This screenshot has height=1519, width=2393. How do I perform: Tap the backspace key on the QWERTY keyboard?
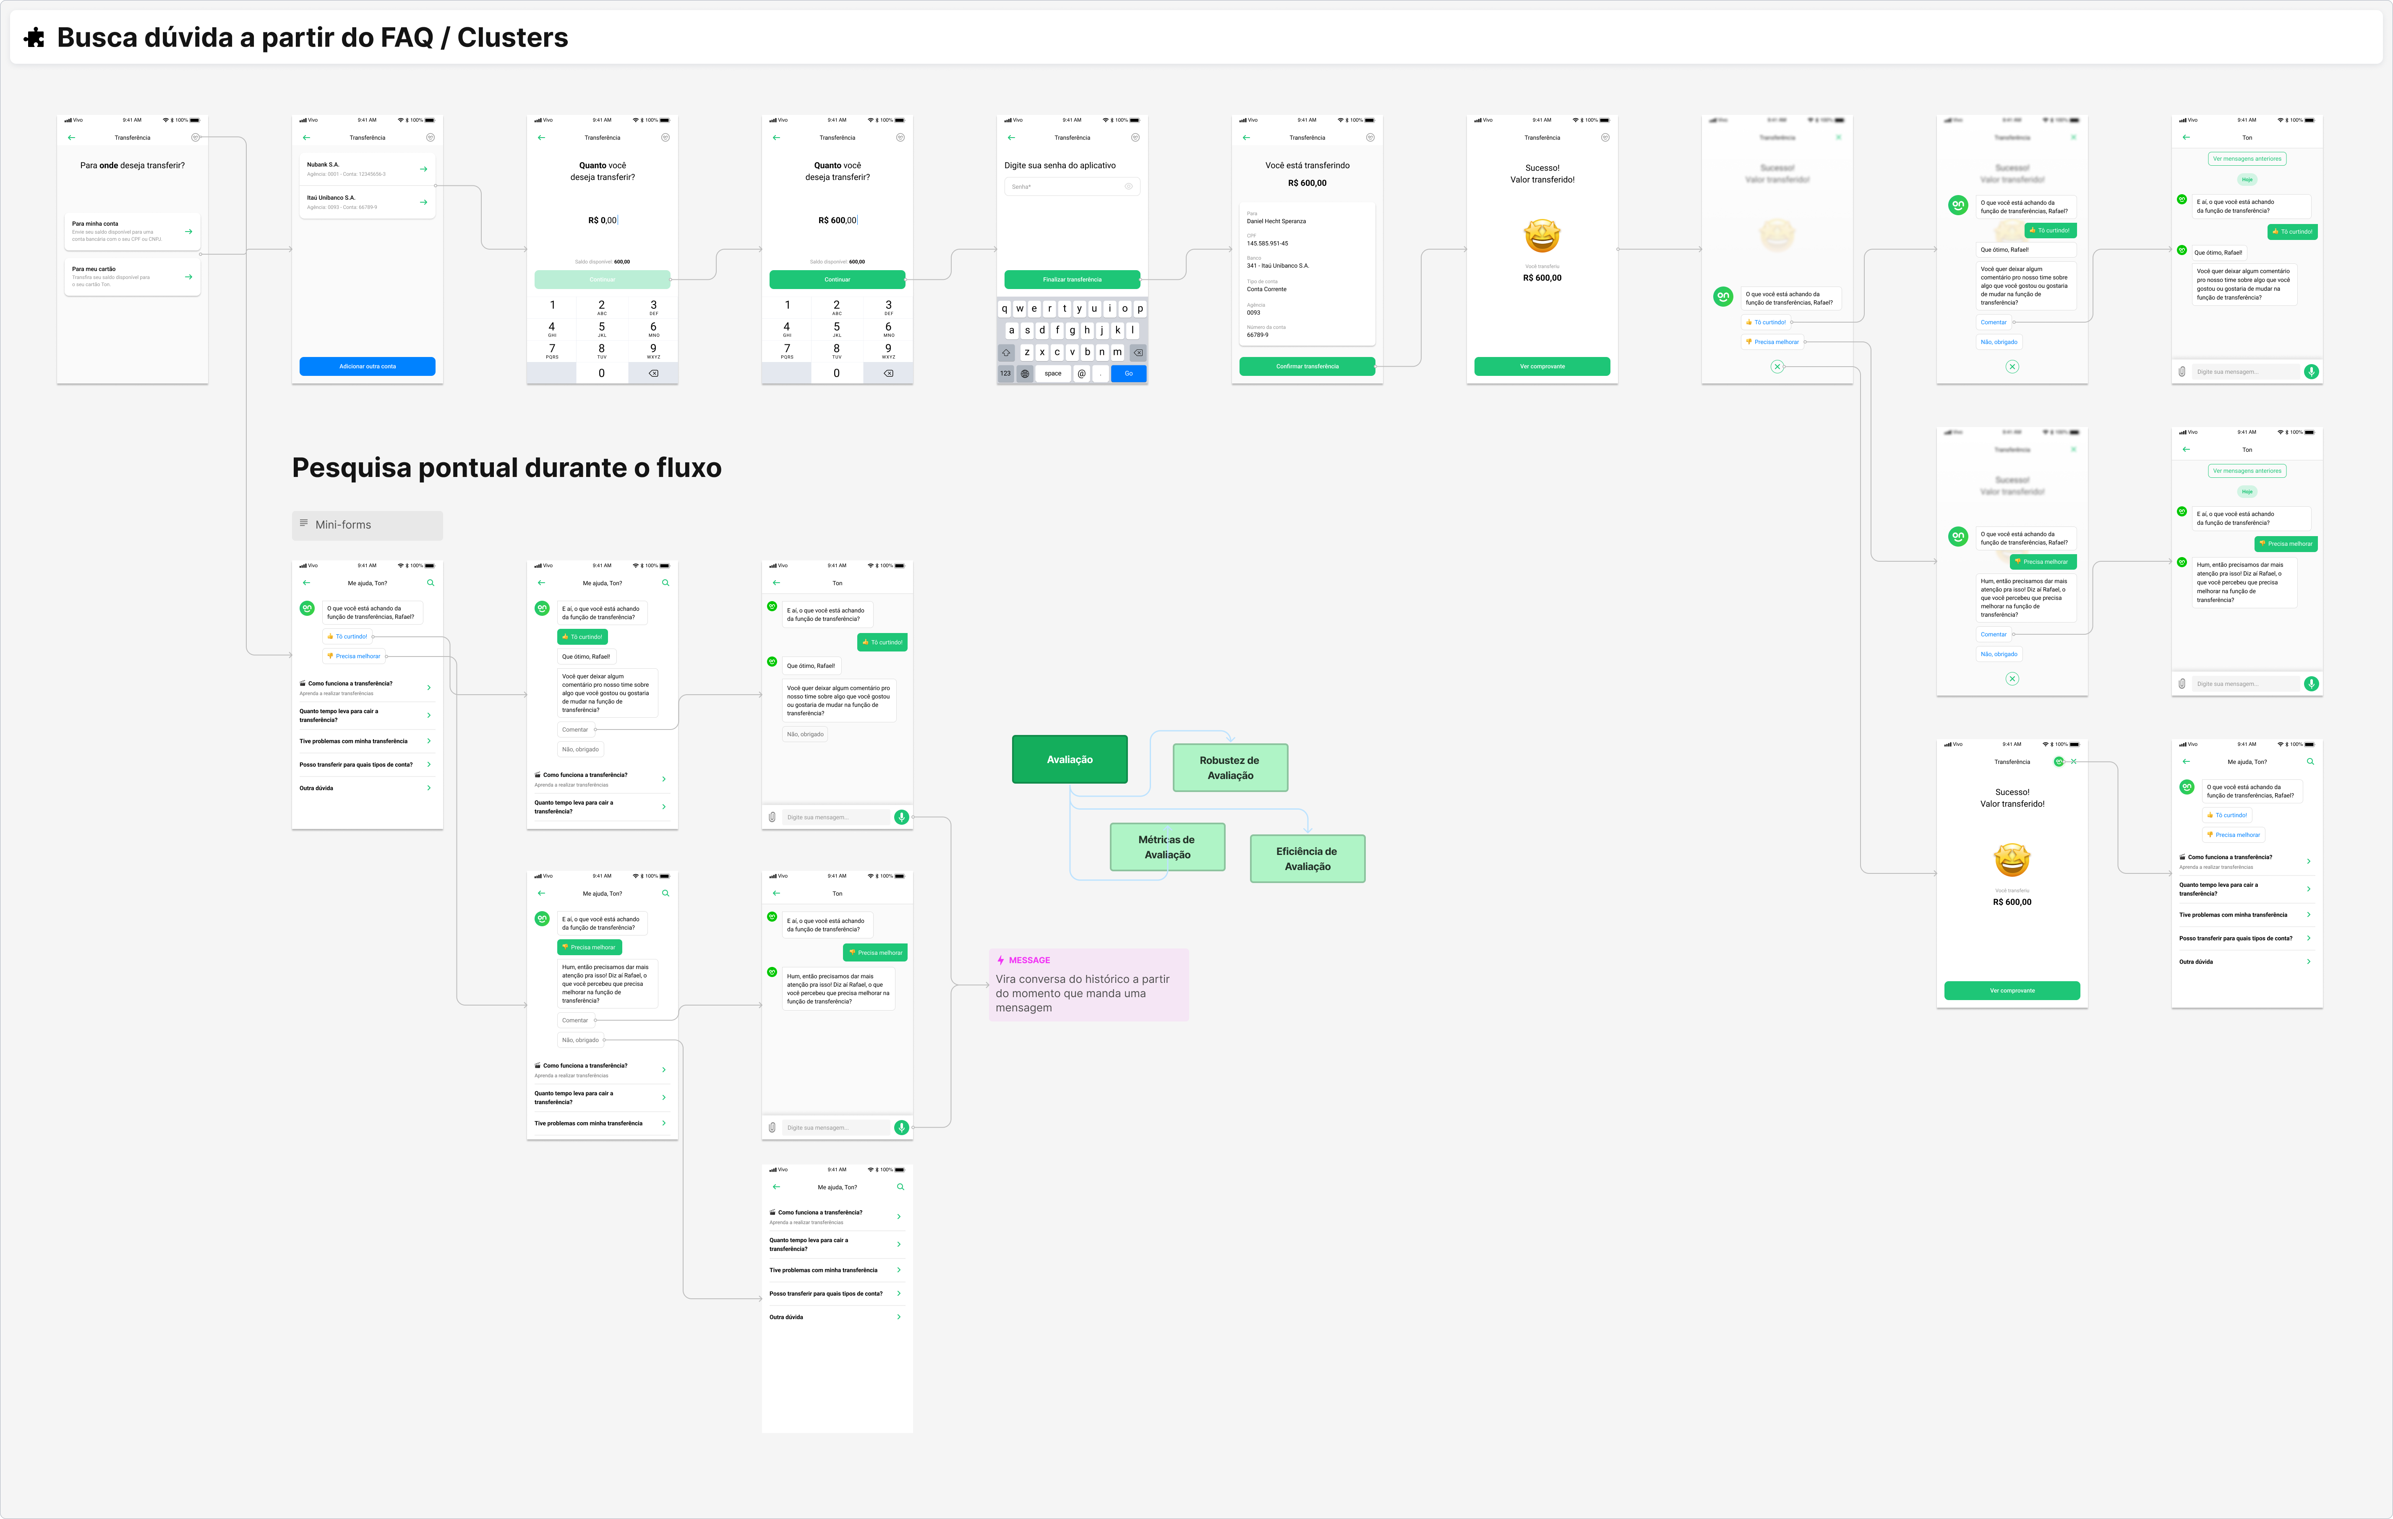tap(1138, 353)
